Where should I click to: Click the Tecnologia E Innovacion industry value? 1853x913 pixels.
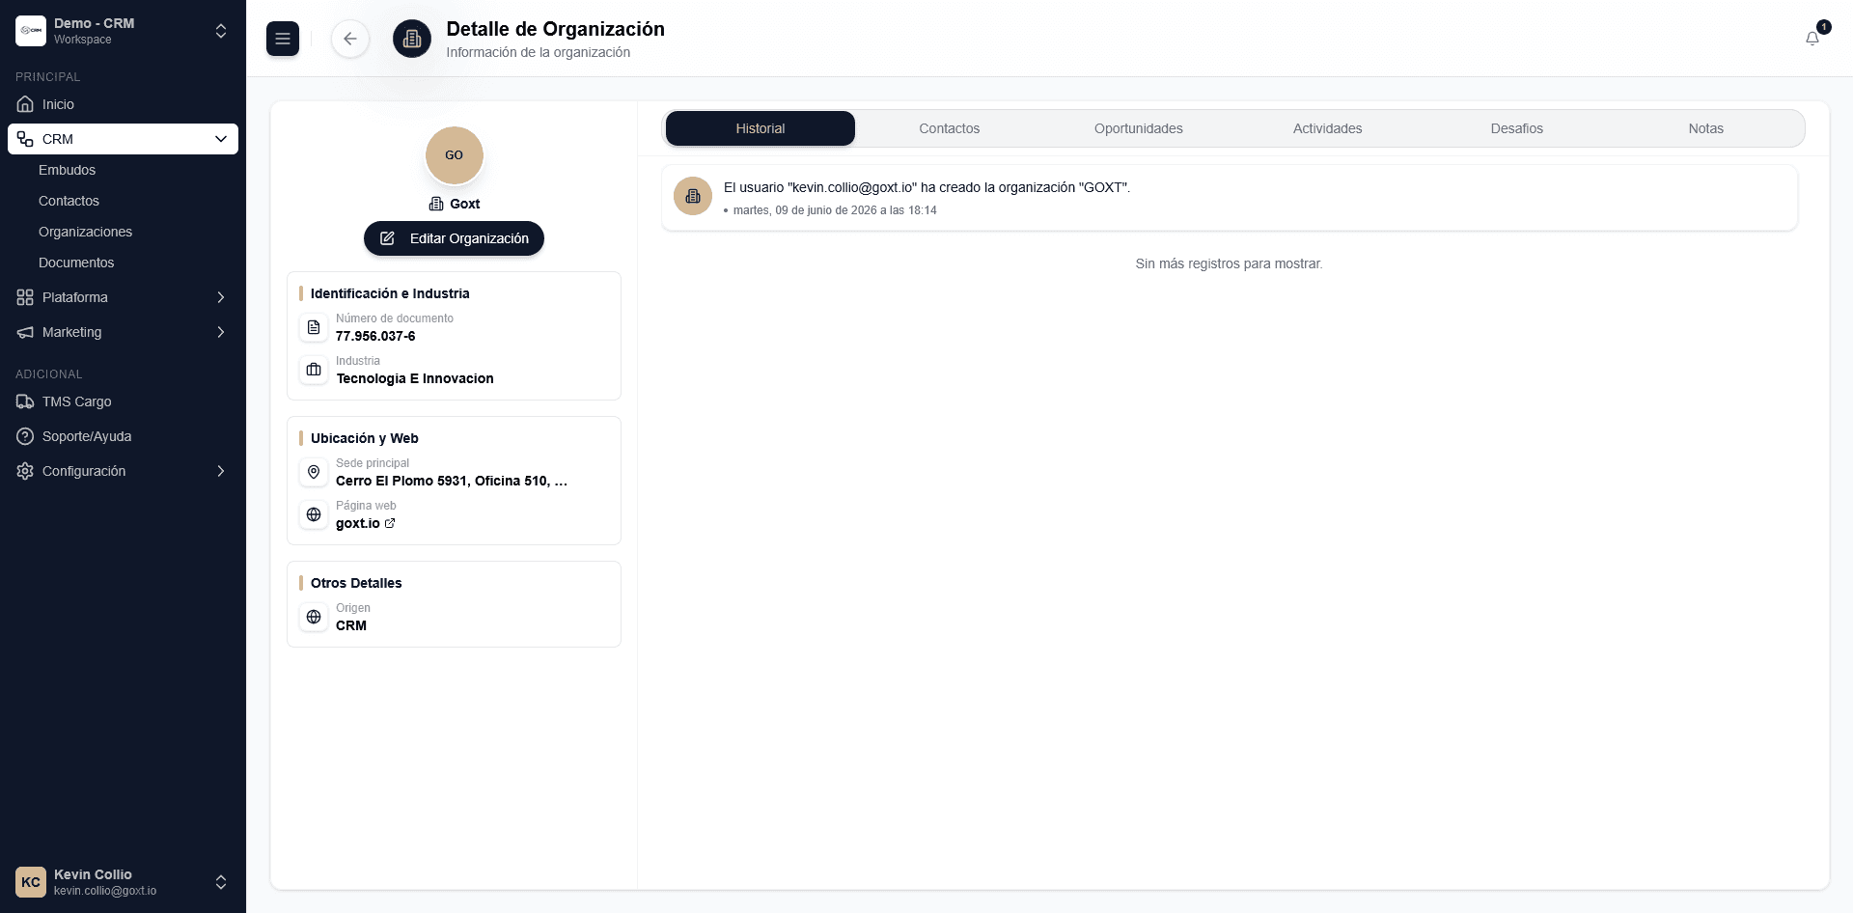(x=415, y=378)
